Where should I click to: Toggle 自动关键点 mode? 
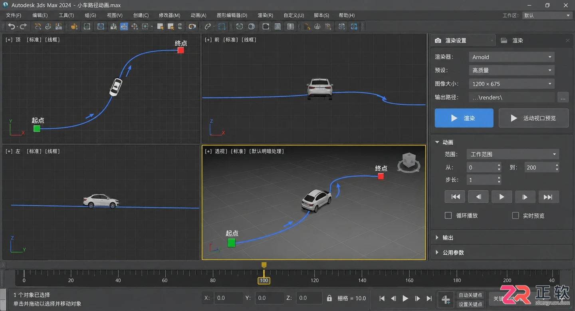point(470,295)
